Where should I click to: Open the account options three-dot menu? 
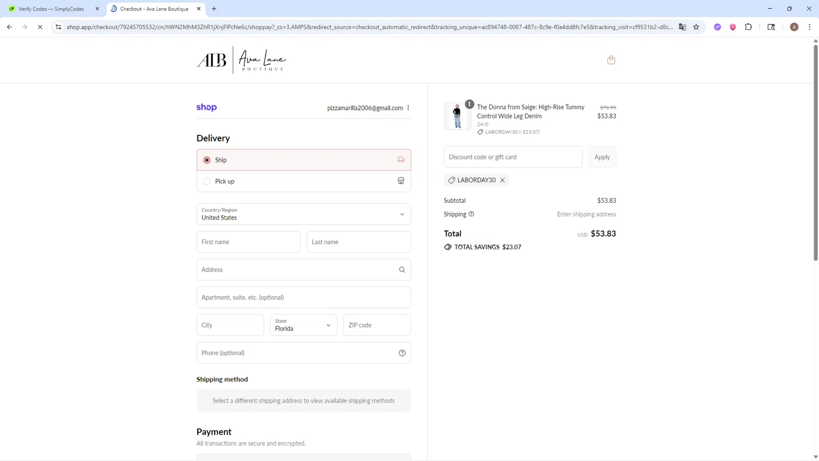click(x=408, y=108)
